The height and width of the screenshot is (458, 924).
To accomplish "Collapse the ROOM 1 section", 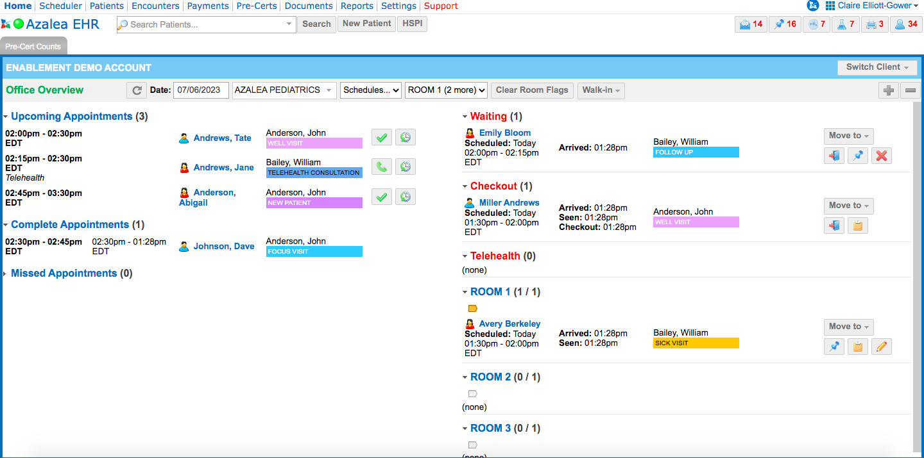I will 465,292.
